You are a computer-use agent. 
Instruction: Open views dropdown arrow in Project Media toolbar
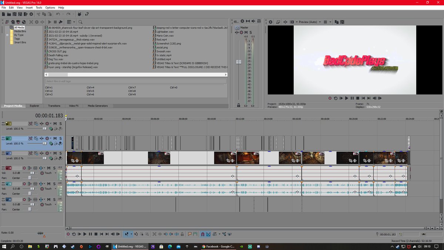[74, 22]
